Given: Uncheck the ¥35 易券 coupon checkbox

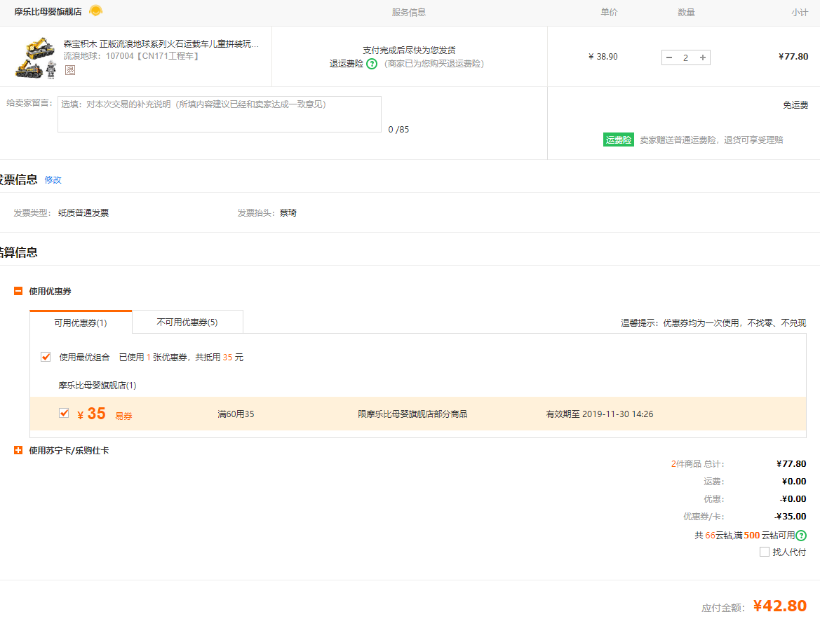Looking at the screenshot, I should tap(65, 413).
